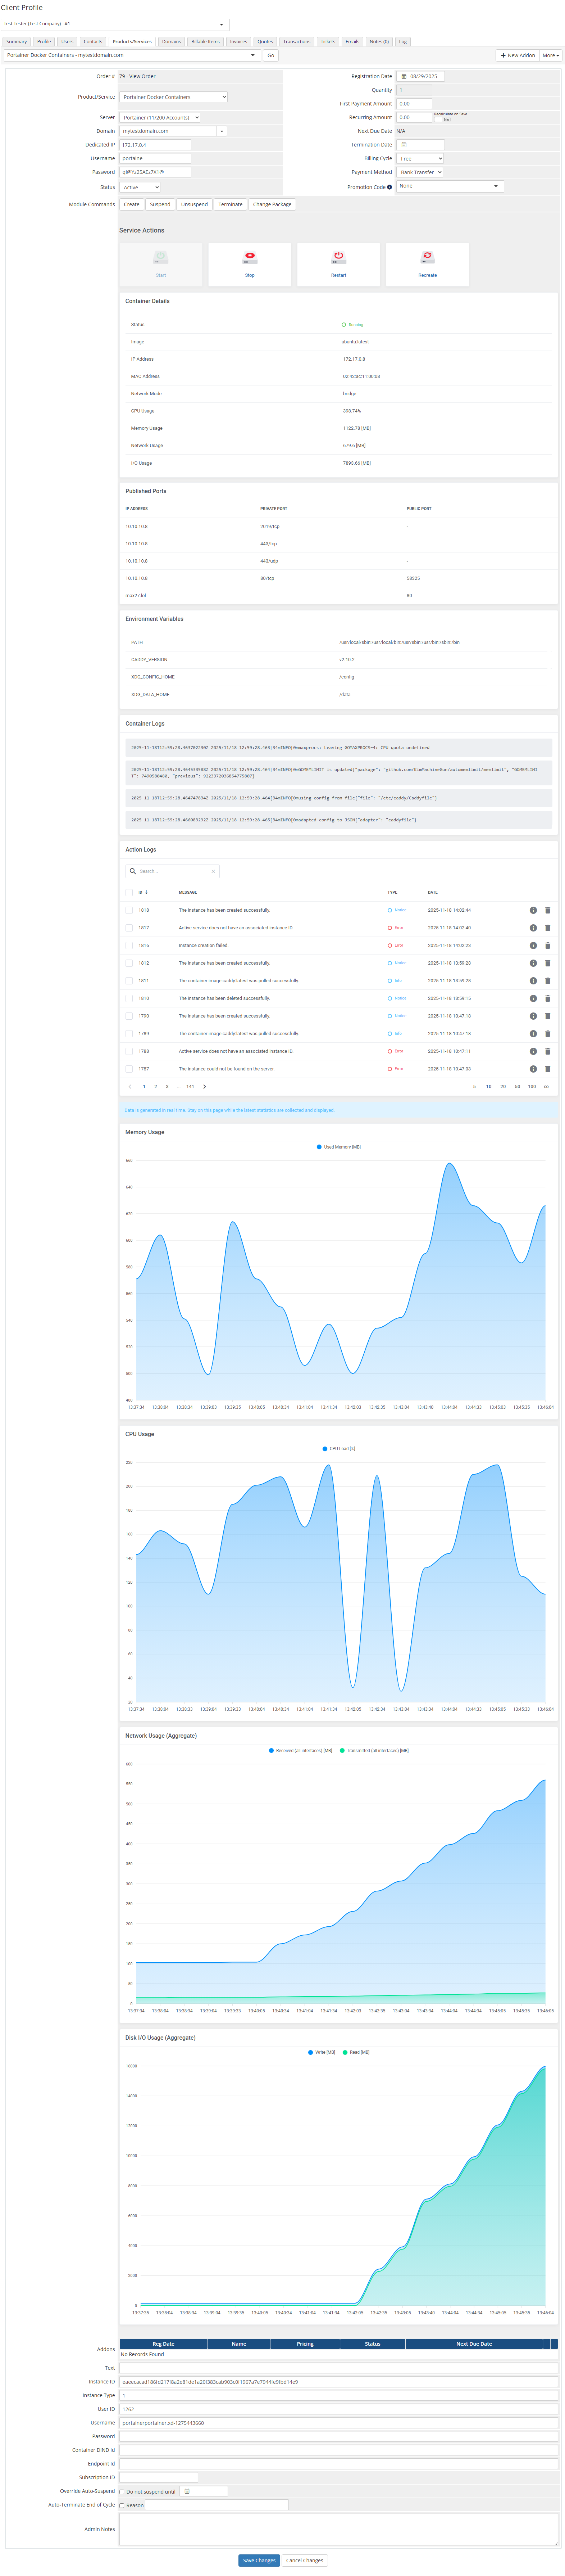Open the Tickets tab

pos(328,42)
